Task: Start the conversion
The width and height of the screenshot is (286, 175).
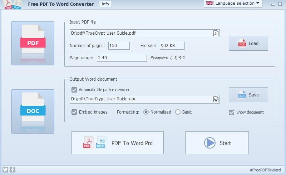Action: (x=217, y=143)
